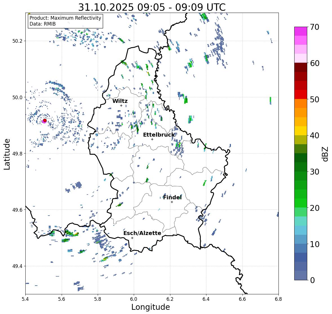
Task: Click the 49.4 latitude tick label
Action: [17, 266]
